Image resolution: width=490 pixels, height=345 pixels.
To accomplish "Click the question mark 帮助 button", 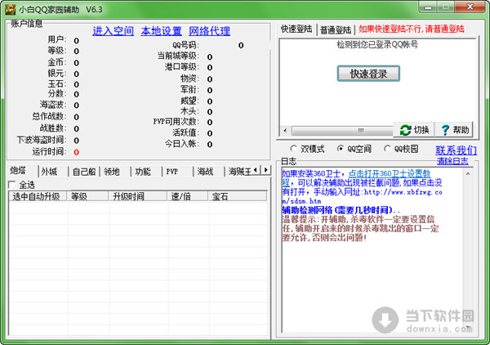I will [x=453, y=129].
